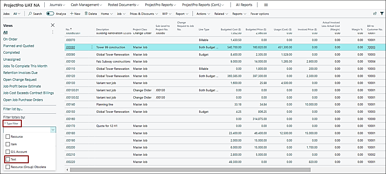This screenshot has height=174, width=386.
Task: Tick the G/L Account checkbox
Action: click(8, 152)
